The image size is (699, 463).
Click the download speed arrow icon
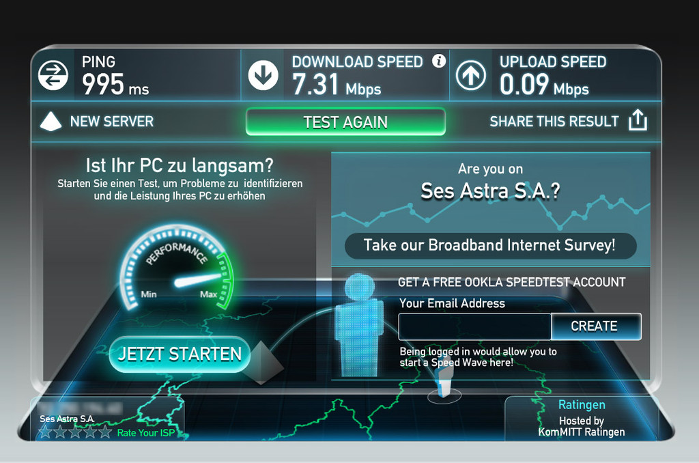pyautogui.click(x=263, y=75)
